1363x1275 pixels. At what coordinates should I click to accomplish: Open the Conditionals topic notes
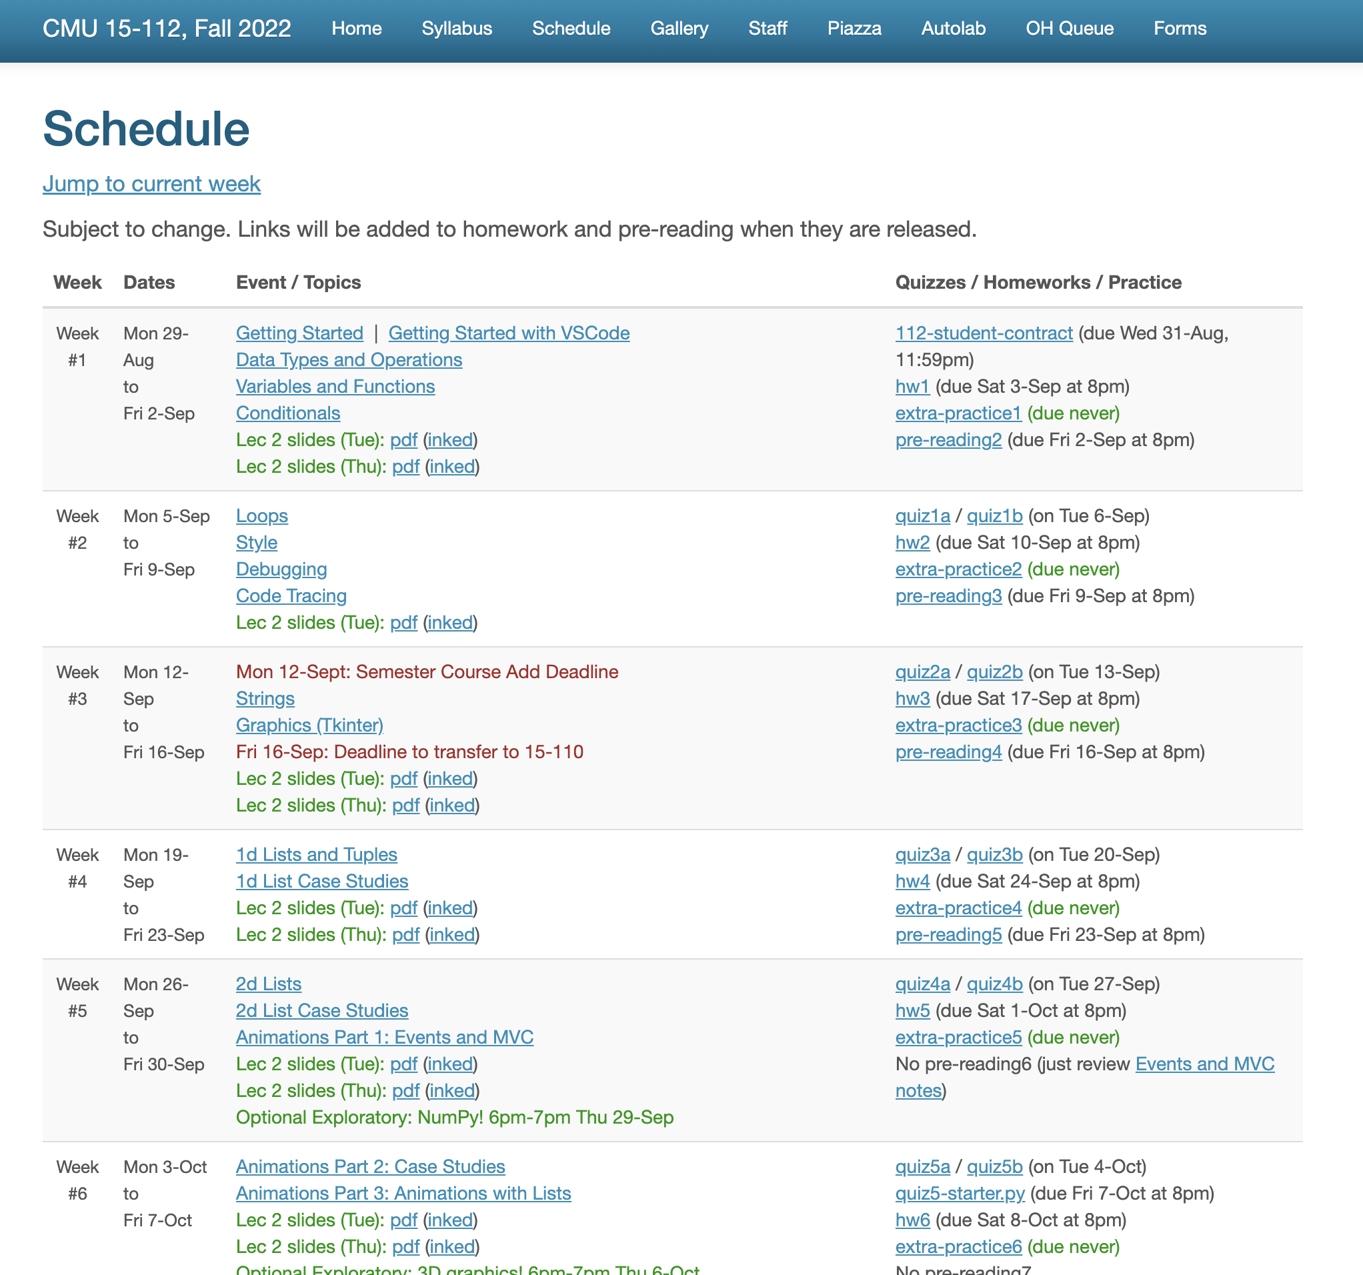[288, 413]
